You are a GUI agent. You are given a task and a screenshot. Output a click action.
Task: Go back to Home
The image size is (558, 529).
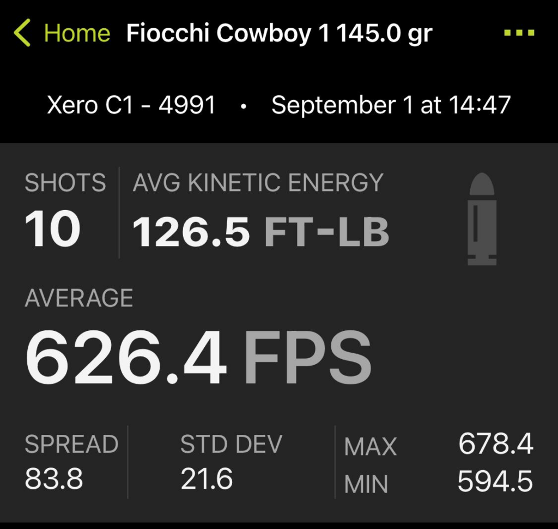click(77, 34)
